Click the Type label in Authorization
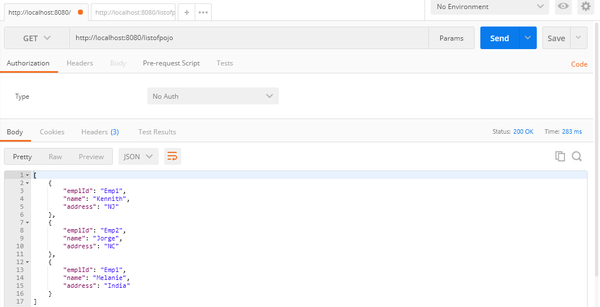Screen dimensions: 600x307 pos(22,97)
